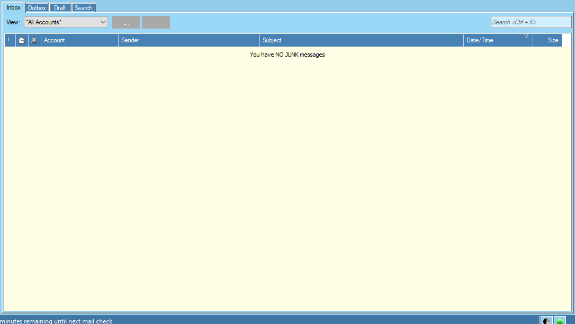This screenshot has height=324, width=575.
Task: Sort messages by Sender column
Action: (189, 40)
